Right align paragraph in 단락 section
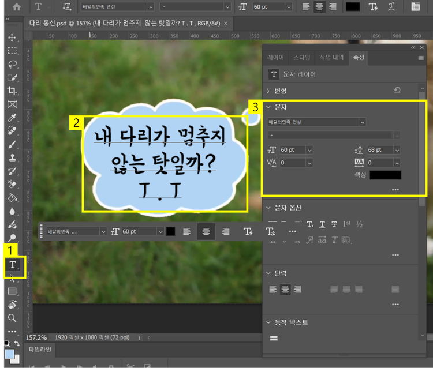This screenshot has height=368, width=433. point(297,289)
